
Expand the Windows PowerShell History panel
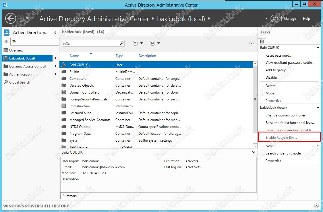point(316,206)
